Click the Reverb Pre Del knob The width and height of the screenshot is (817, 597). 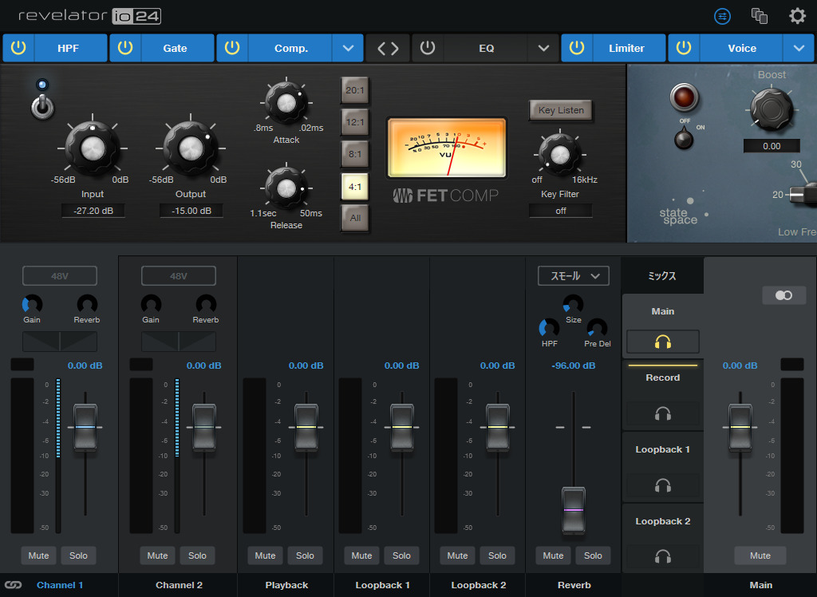(597, 329)
